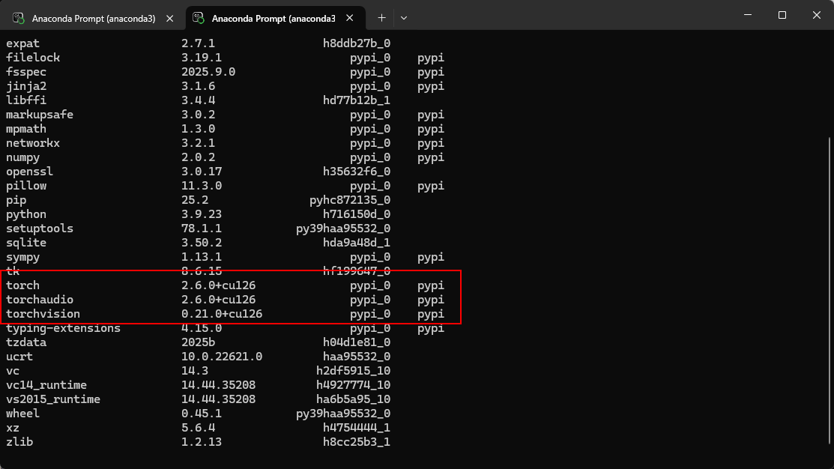Click the xz package name
This screenshot has width=834, height=469.
[x=13, y=428]
